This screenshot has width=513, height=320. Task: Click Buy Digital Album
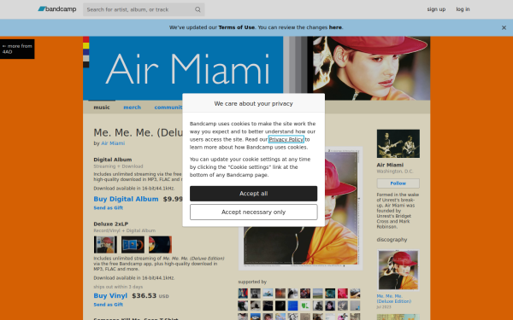point(126,199)
